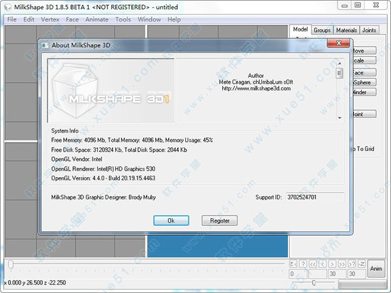The width and height of the screenshot is (391, 293).
Task: Switch to the Model tab
Action: [300, 30]
